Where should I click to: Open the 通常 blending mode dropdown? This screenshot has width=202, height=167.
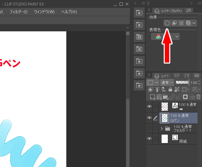coord(167,83)
